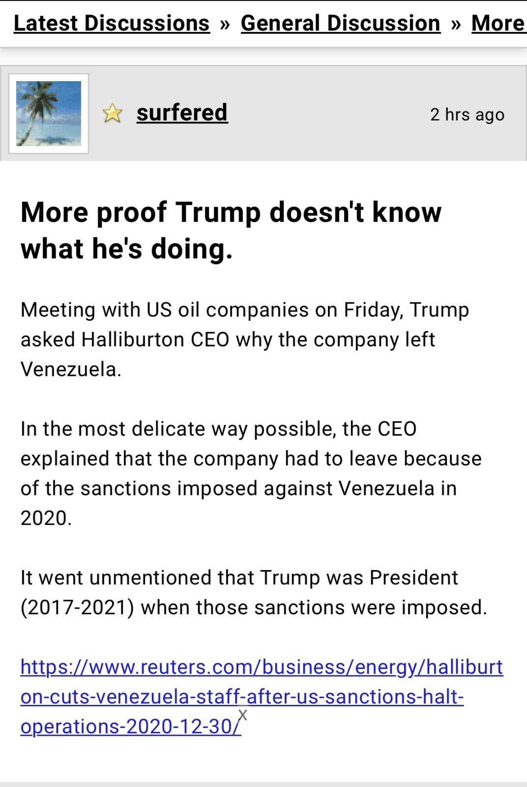Click the paragraph starting 'It went unmentioned'

(253, 592)
